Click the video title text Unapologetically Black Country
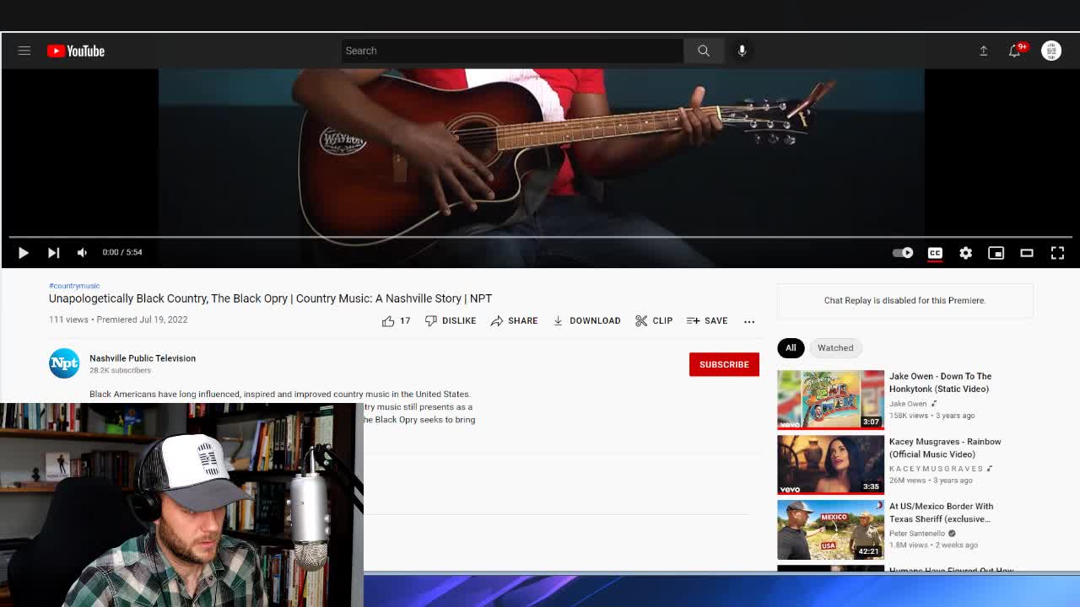Viewport: 1080px width, 607px height. coord(270,298)
